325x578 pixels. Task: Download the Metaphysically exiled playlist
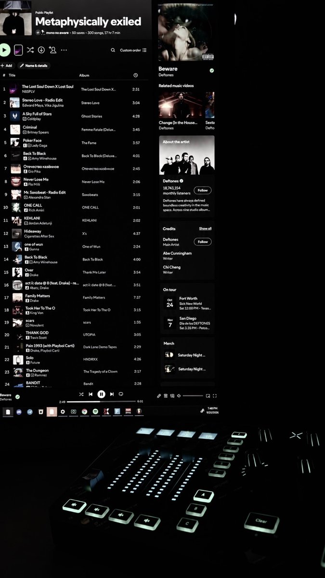[x=41, y=50]
